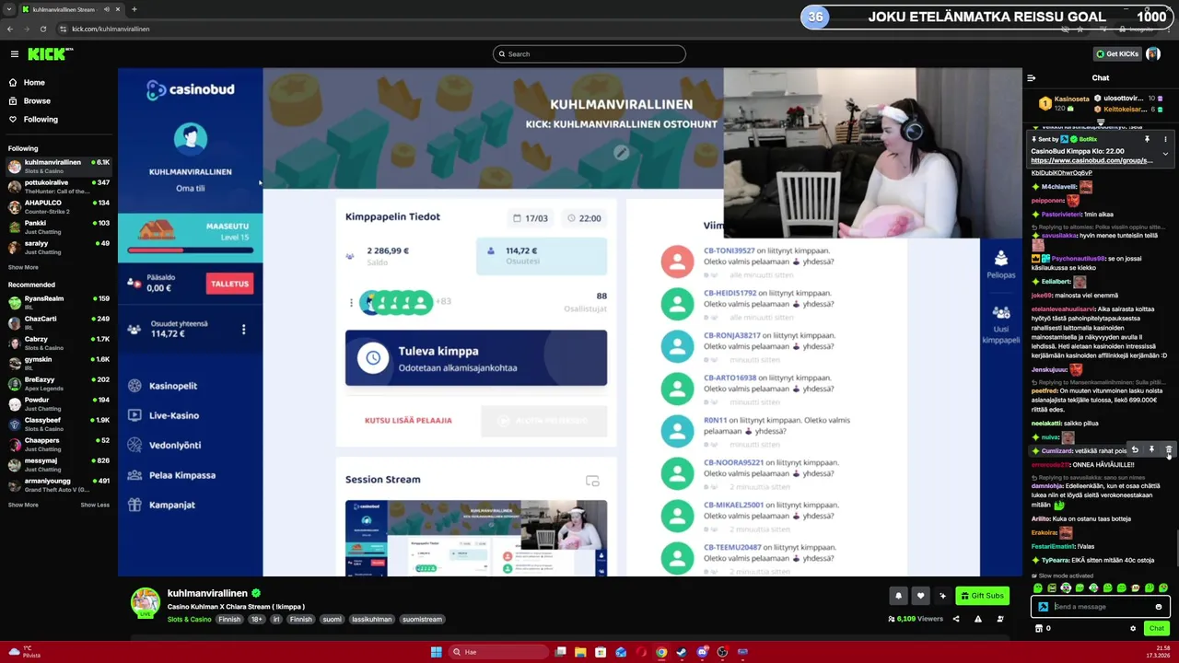
Task: Click Show More under Recommended
Action: [23, 505]
